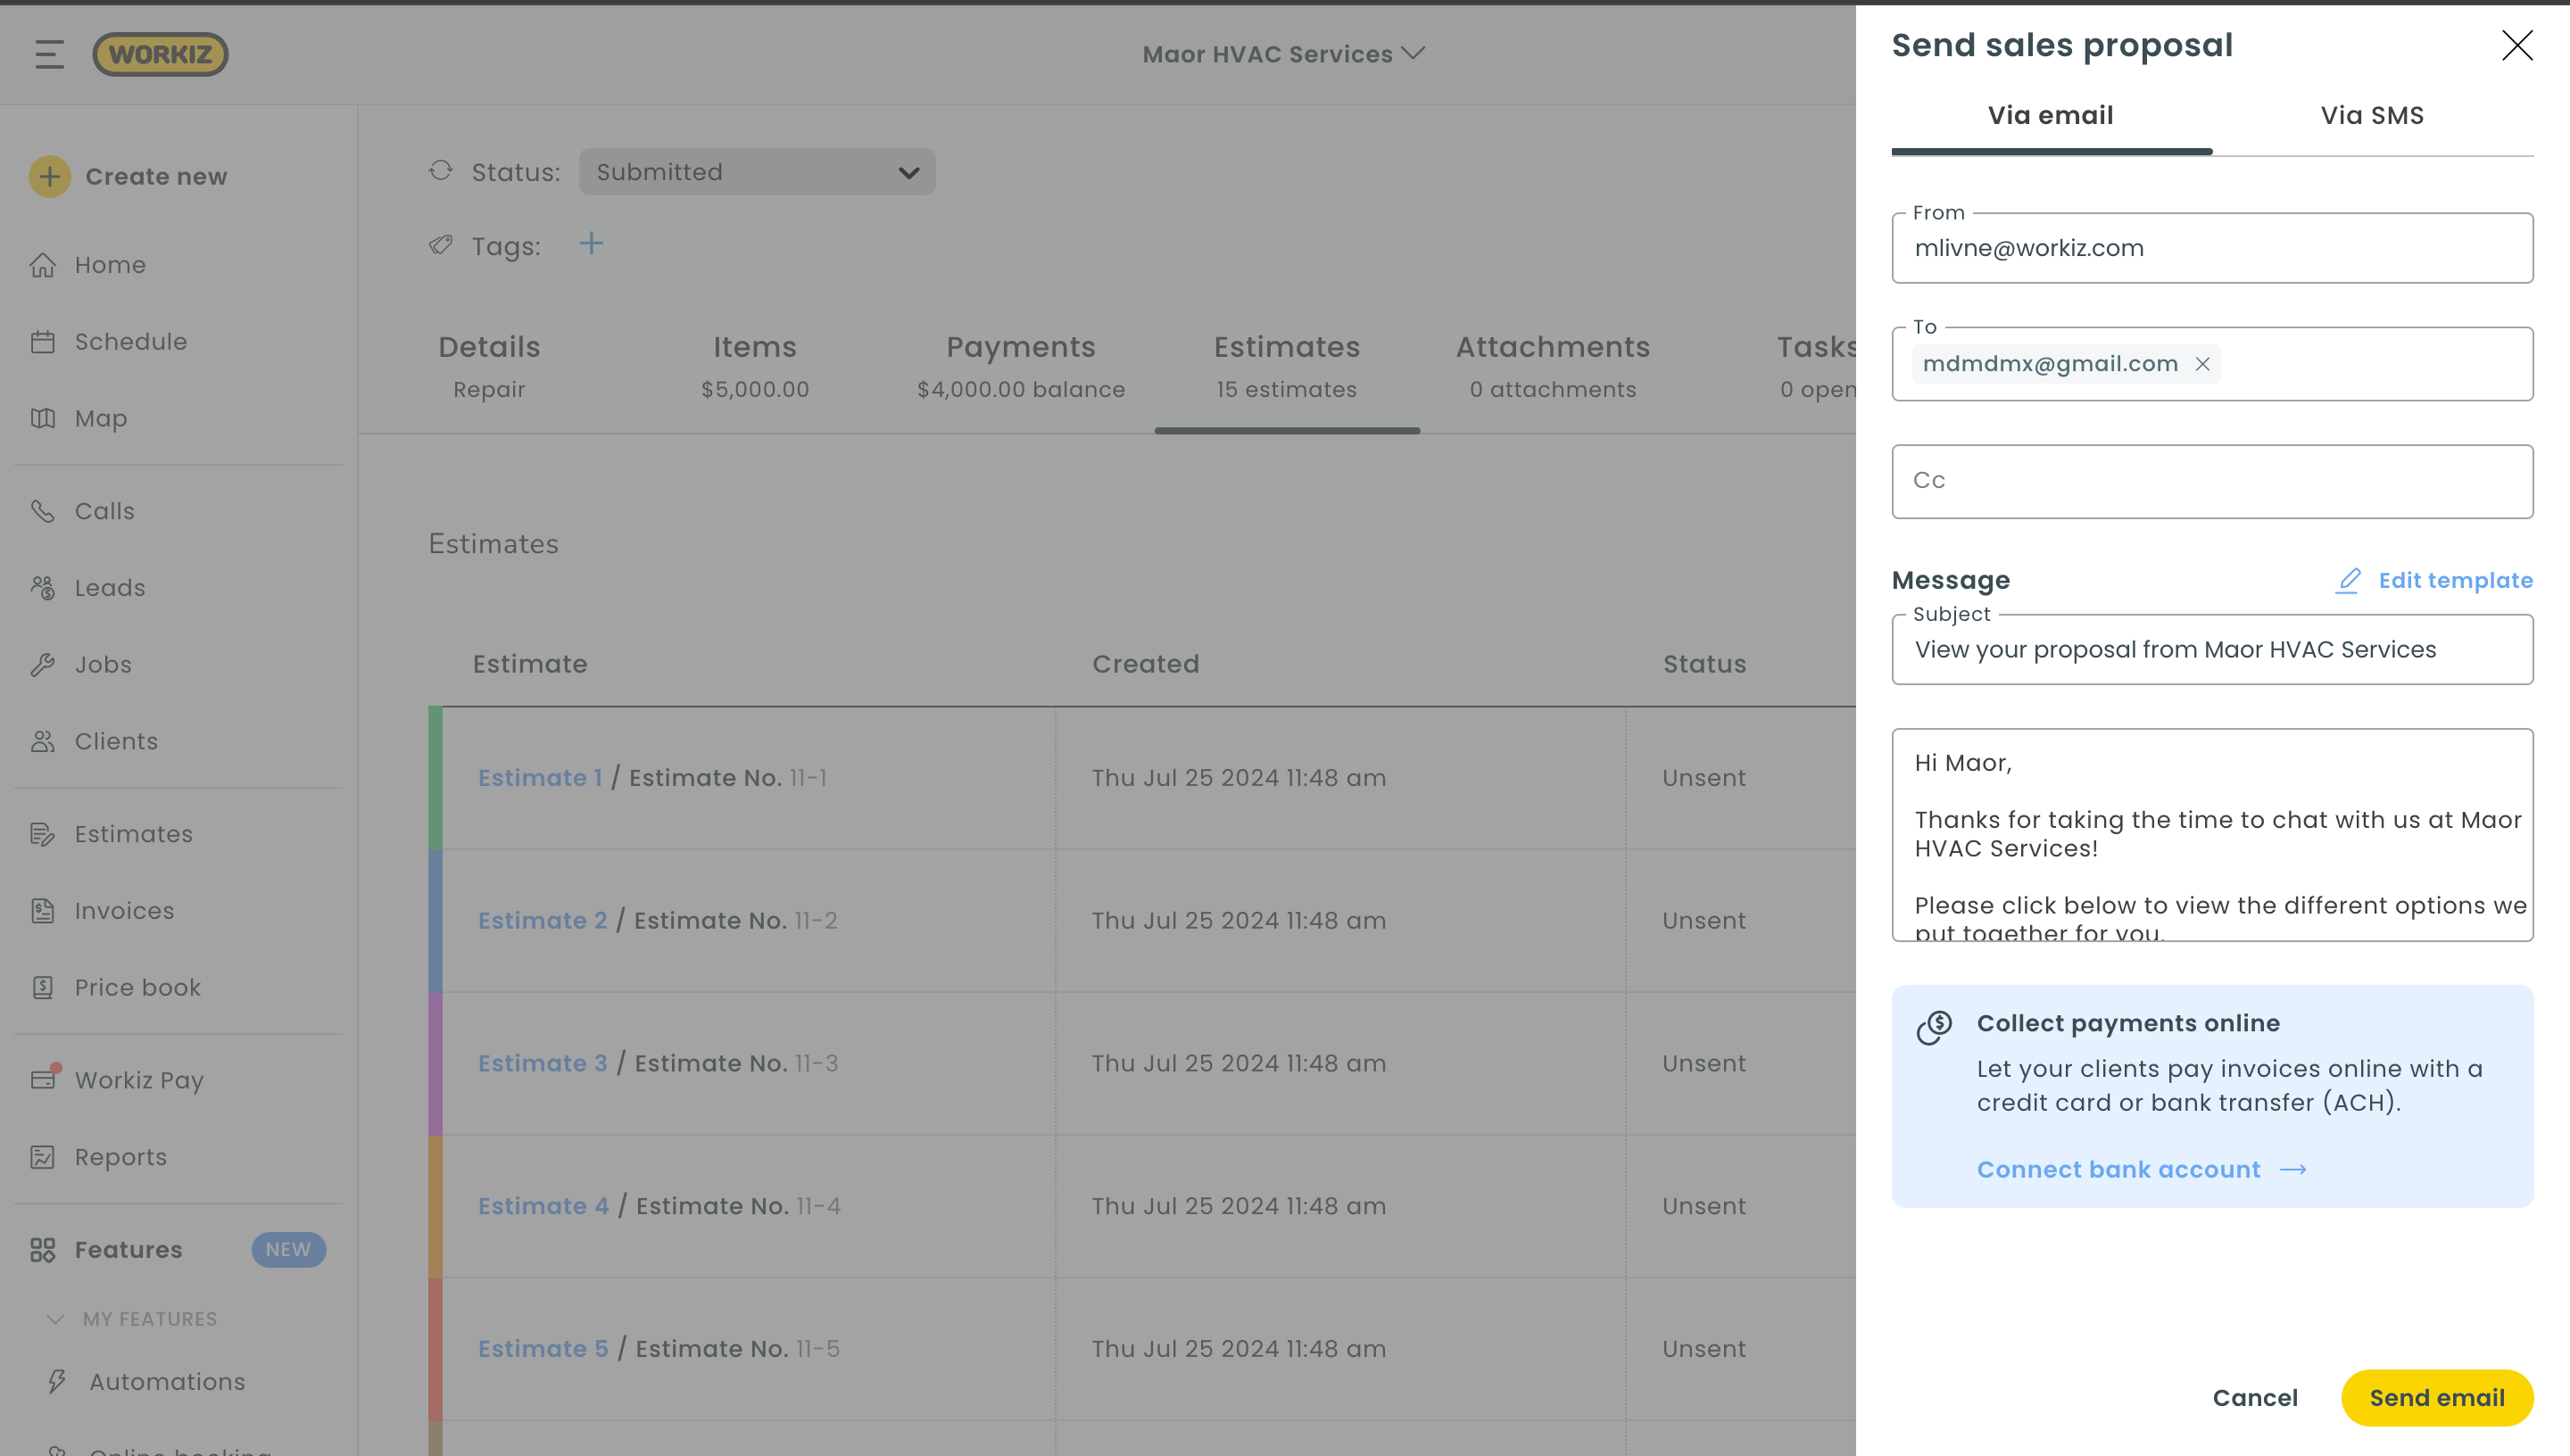2570x1456 pixels.
Task: Switch to Via SMS tab
Action: pyautogui.click(x=2373, y=116)
